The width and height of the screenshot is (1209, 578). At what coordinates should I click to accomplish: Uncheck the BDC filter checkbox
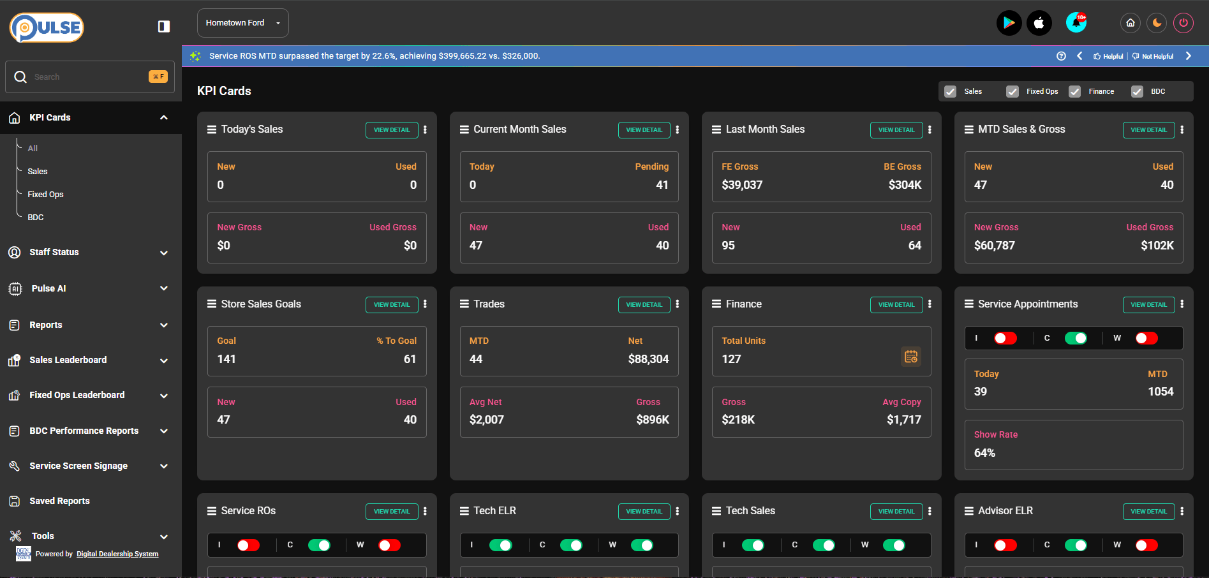click(x=1137, y=91)
